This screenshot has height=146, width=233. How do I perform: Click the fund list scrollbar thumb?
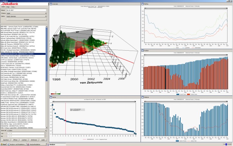47,55
